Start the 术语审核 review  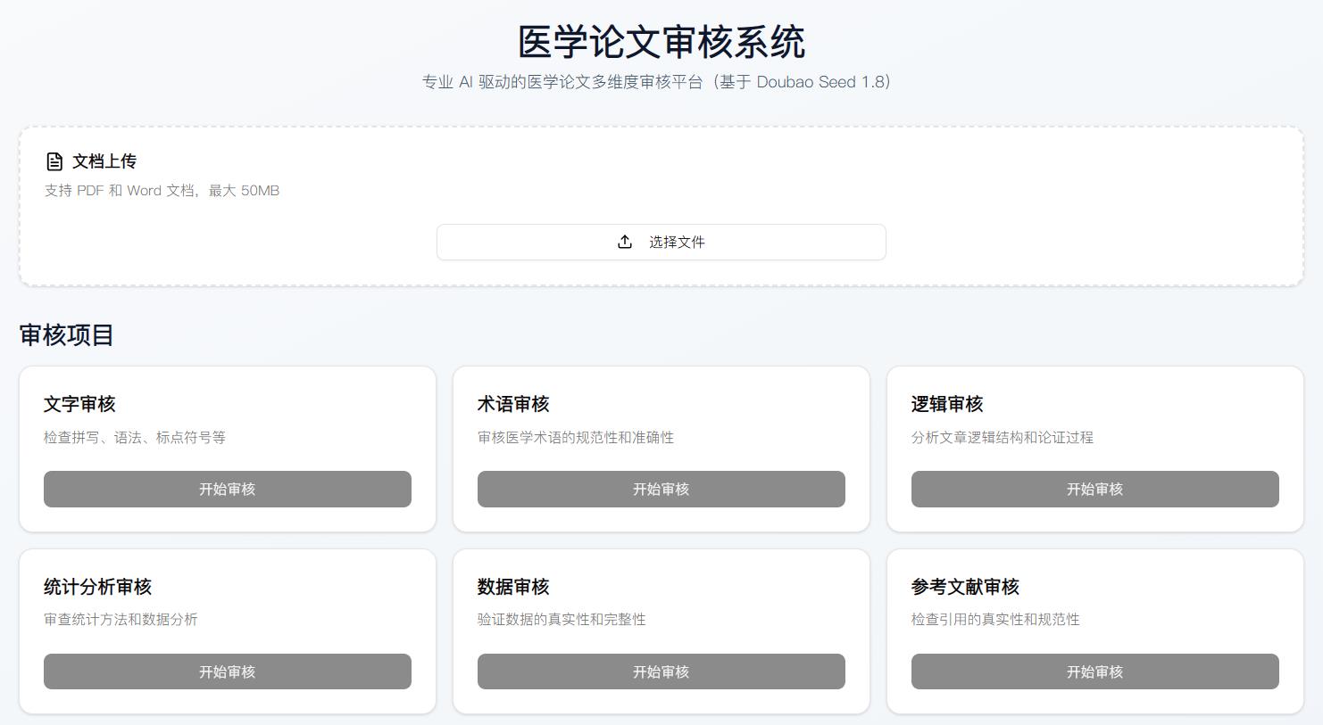coord(661,489)
